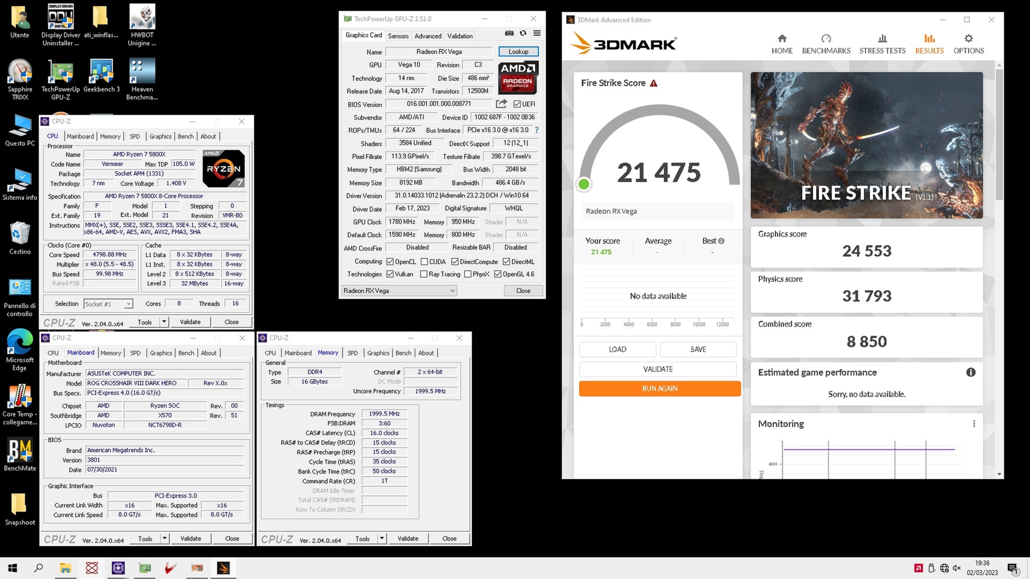Screen dimensions: 1030x579
Task: Open 3DMark STRESS TESTS section
Action: coord(882,44)
